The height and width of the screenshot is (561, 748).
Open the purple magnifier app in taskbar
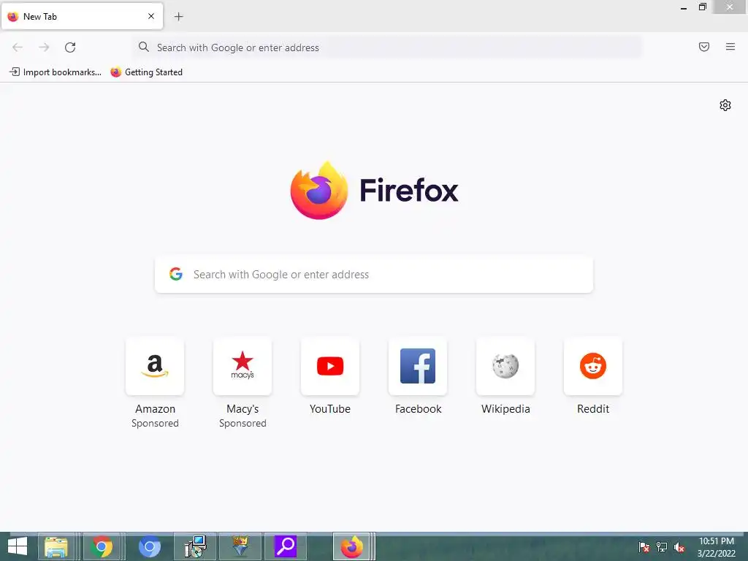286,546
